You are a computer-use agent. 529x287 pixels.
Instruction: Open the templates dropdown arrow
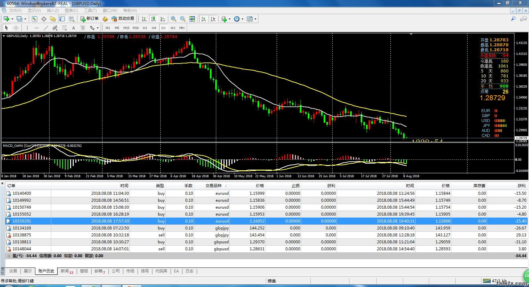point(256,19)
